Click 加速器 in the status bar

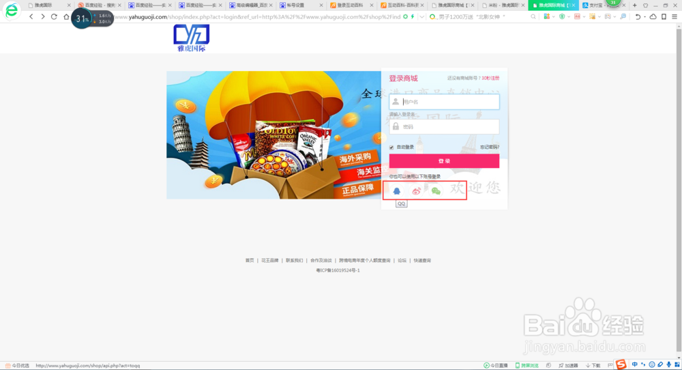(568, 365)
